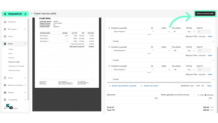Open the Factures submenu item

point(11,58)
